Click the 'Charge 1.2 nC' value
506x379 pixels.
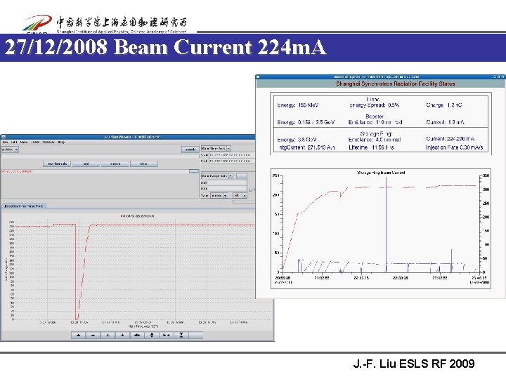click(444, 105)
